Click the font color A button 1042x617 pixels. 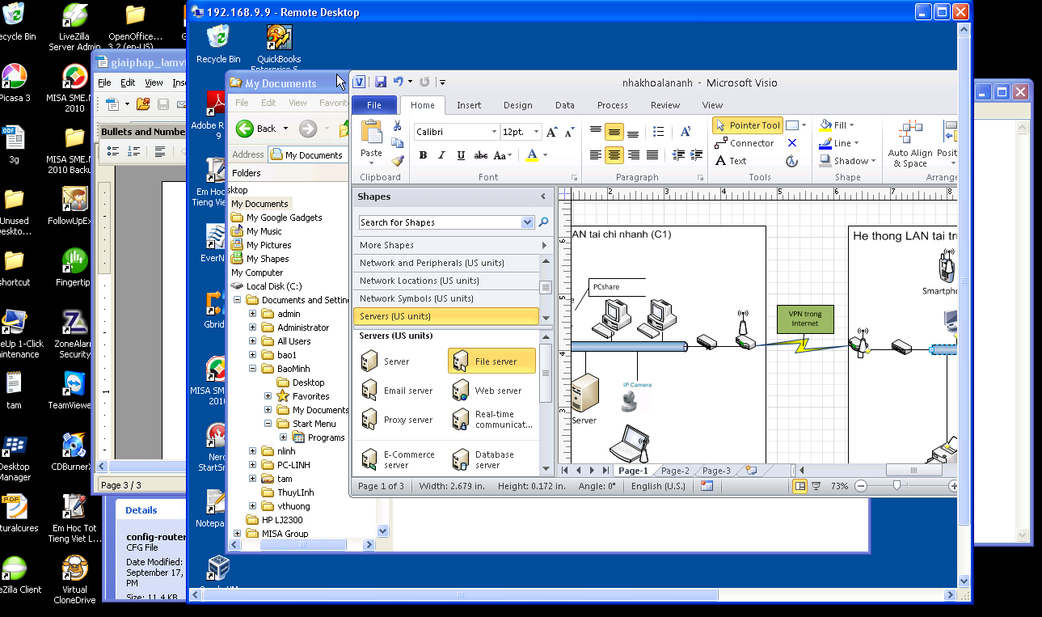pos(531,155)
